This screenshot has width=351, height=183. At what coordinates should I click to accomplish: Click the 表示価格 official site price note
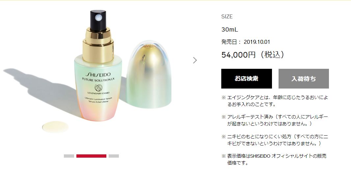click(274, 159)
